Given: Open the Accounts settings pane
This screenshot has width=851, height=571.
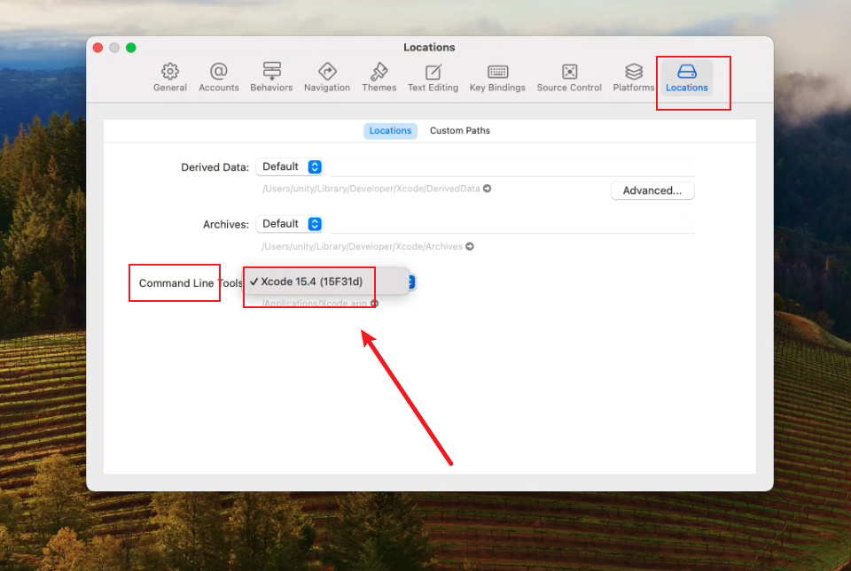Looking at the screenshot, I should pyautogui.click(x=219, y=78).
